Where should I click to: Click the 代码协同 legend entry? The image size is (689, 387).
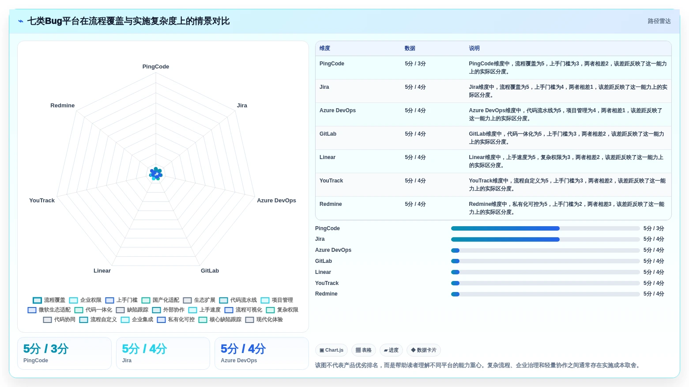(x=59, y=319)
